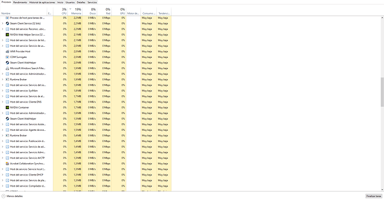
Task: Expand Host del servicio: Administrador row using 1,6 MB
Action: click(x=2, y=113)
